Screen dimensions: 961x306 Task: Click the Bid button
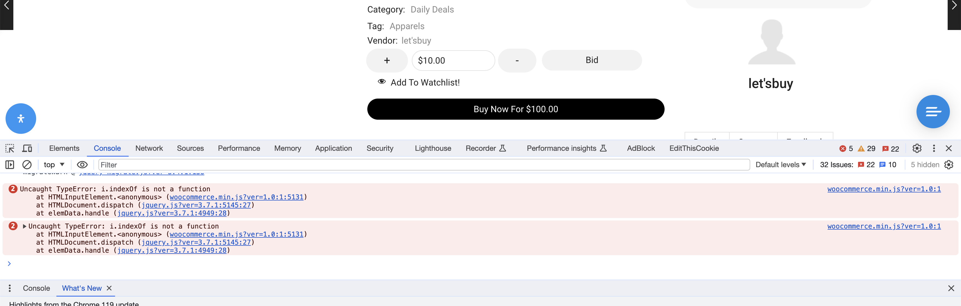[x=592, y=60]
